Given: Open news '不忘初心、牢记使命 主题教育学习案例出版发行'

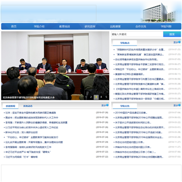Looking at the screenshot, I should point(32,138).
